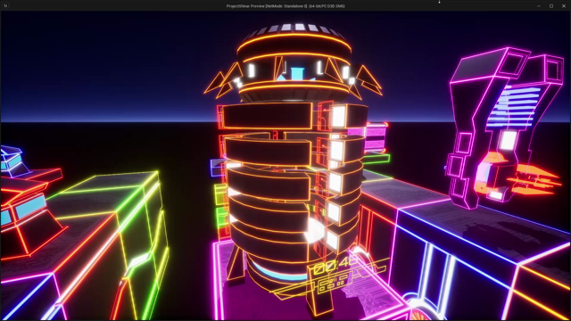Select the yellow control panel below the timer
Viewport: 571px width, 321px height.
(332, 284)
